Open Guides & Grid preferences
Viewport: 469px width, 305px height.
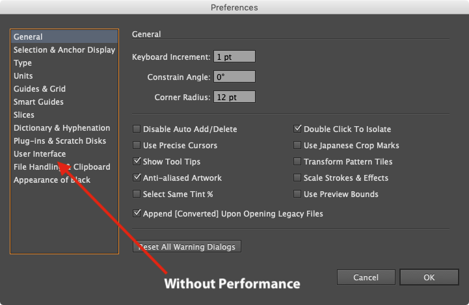pyautogui.click(x=40, y=89)
